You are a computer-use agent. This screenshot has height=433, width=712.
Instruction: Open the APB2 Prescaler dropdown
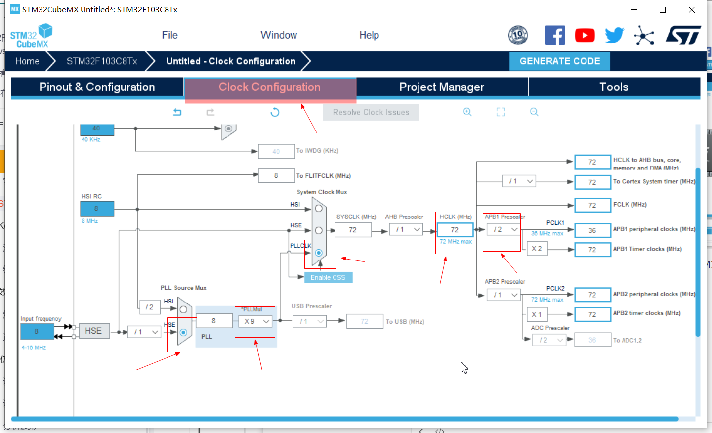click(x=503, y=295)
